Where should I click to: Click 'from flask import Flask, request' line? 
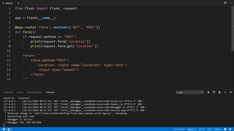pos(46,8)
